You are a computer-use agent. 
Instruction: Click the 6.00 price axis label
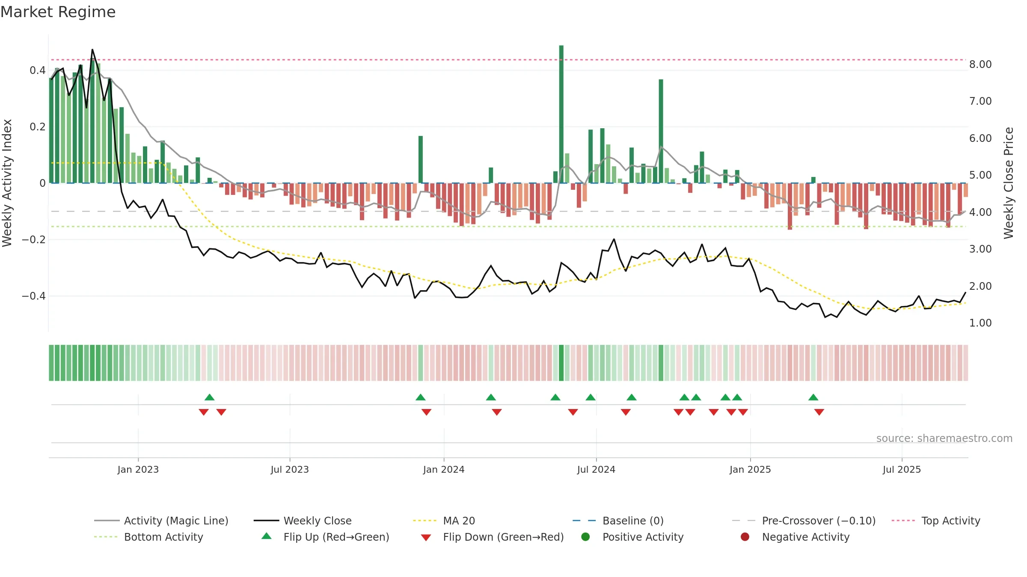coord(980,138)
